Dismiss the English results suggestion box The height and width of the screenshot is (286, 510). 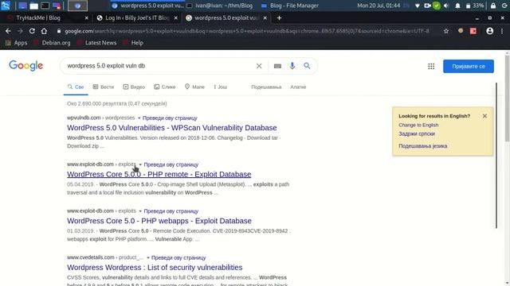click(484, 116)
